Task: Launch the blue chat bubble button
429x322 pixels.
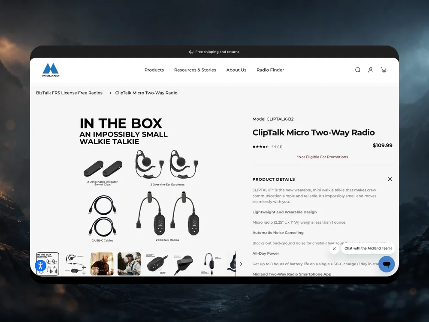Action: 387,264
